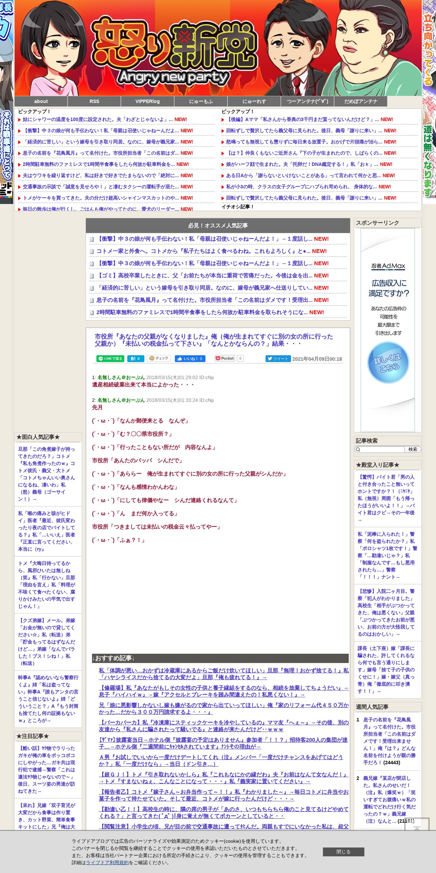This screenshot has height=873, width=436.
Task: Click the Hatena B! bookmark button
Action: tap(135, 358)
